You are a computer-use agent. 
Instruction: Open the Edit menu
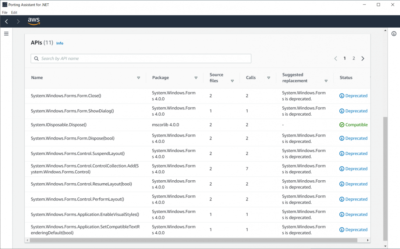tap(14, 12)
